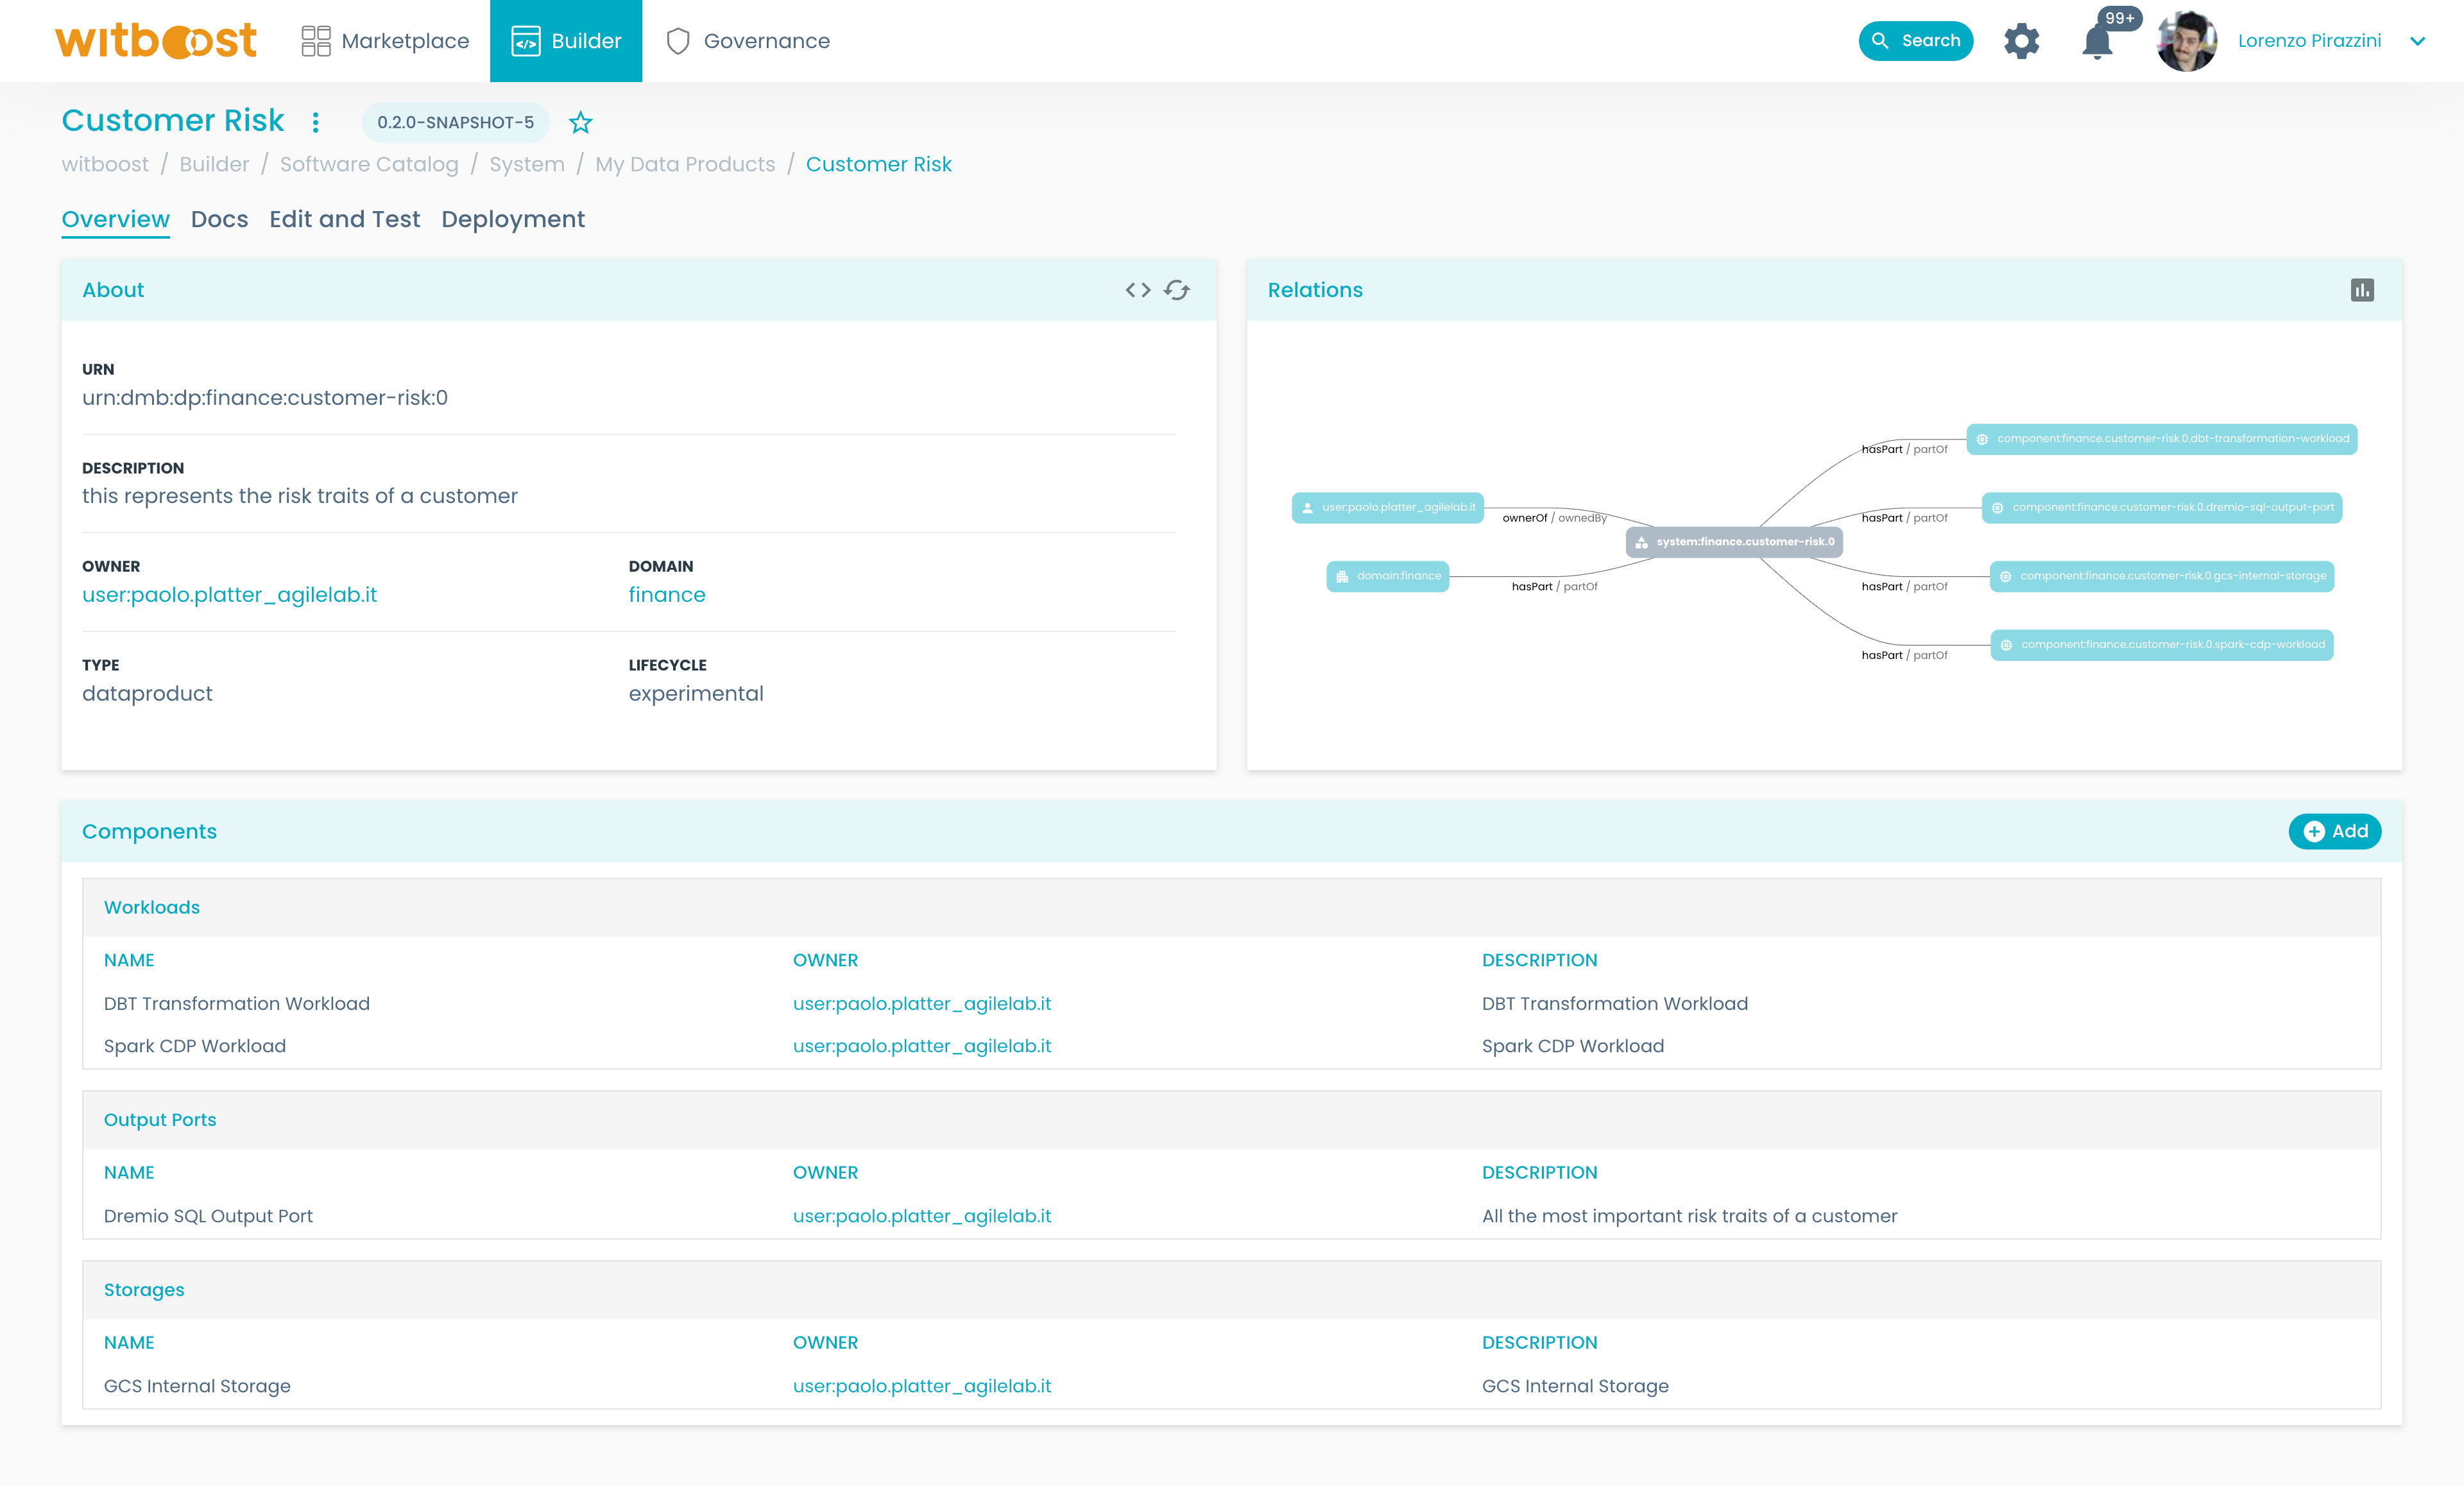Switch to the Deployment tab
The width and height of the screenshot is (2464, 1486).
click(513, 219)
